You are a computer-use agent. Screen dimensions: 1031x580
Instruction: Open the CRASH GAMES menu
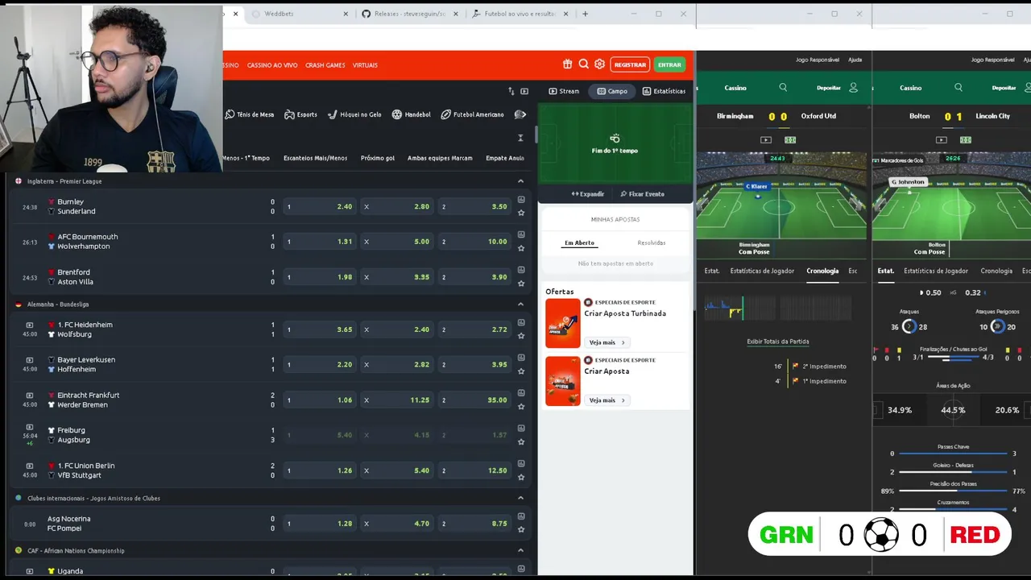[325, 65]
